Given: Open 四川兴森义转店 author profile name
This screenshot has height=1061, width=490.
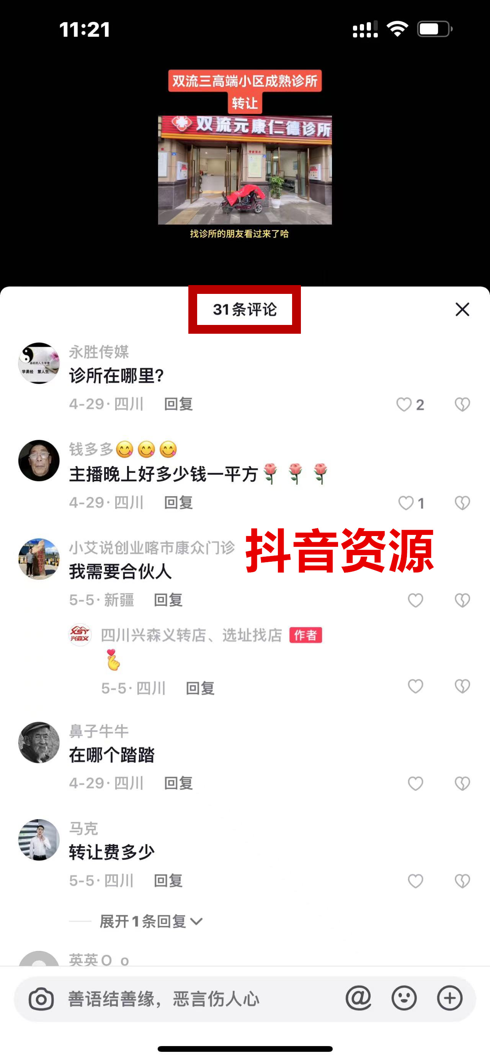Looking at the screenshot, I should tap(191, 636).
